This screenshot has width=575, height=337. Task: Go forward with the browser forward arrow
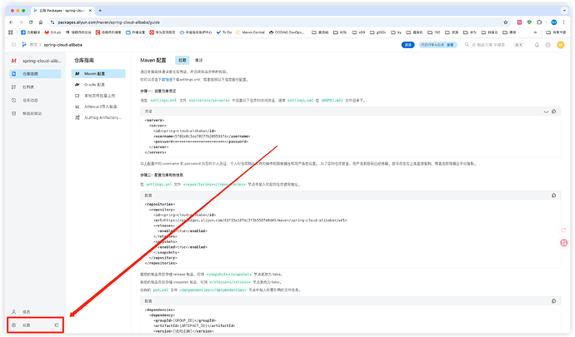tap(21, 22)
